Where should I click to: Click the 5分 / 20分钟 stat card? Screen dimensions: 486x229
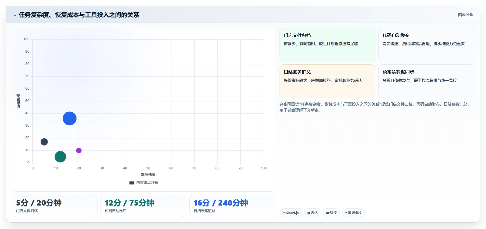[x=54, y=206]
